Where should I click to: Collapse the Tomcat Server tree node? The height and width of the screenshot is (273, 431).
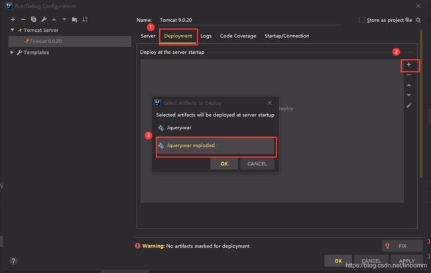click(13, 30)
